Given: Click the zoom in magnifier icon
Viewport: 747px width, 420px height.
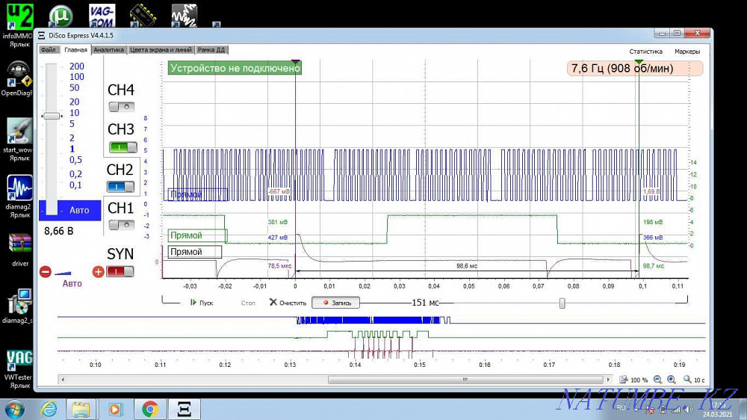Looking at the screenshot, I should [672, 380].
